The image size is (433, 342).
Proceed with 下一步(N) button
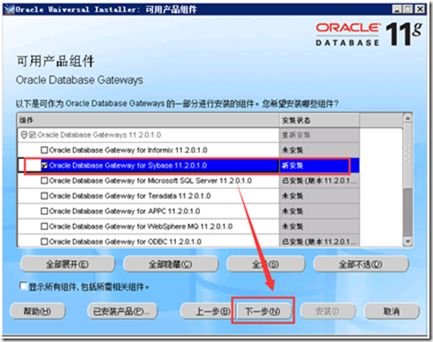pos(263,311)
